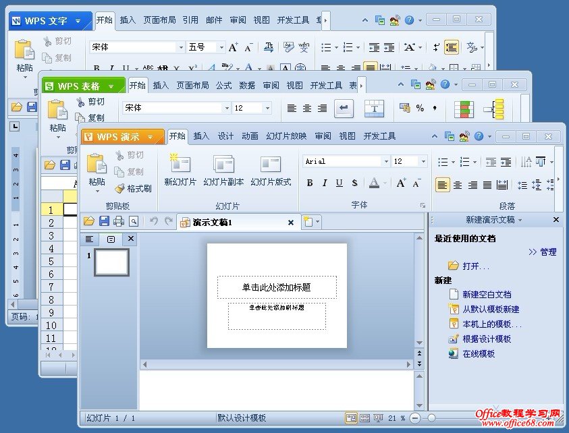Open font color picker in Presentation
Viewport: 569px width, 433px height.
pos(384,183)
